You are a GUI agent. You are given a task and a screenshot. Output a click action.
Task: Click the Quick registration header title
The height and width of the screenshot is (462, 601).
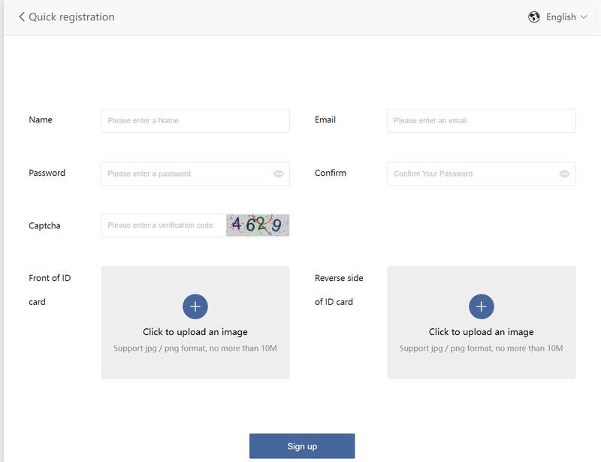(71, 17)
